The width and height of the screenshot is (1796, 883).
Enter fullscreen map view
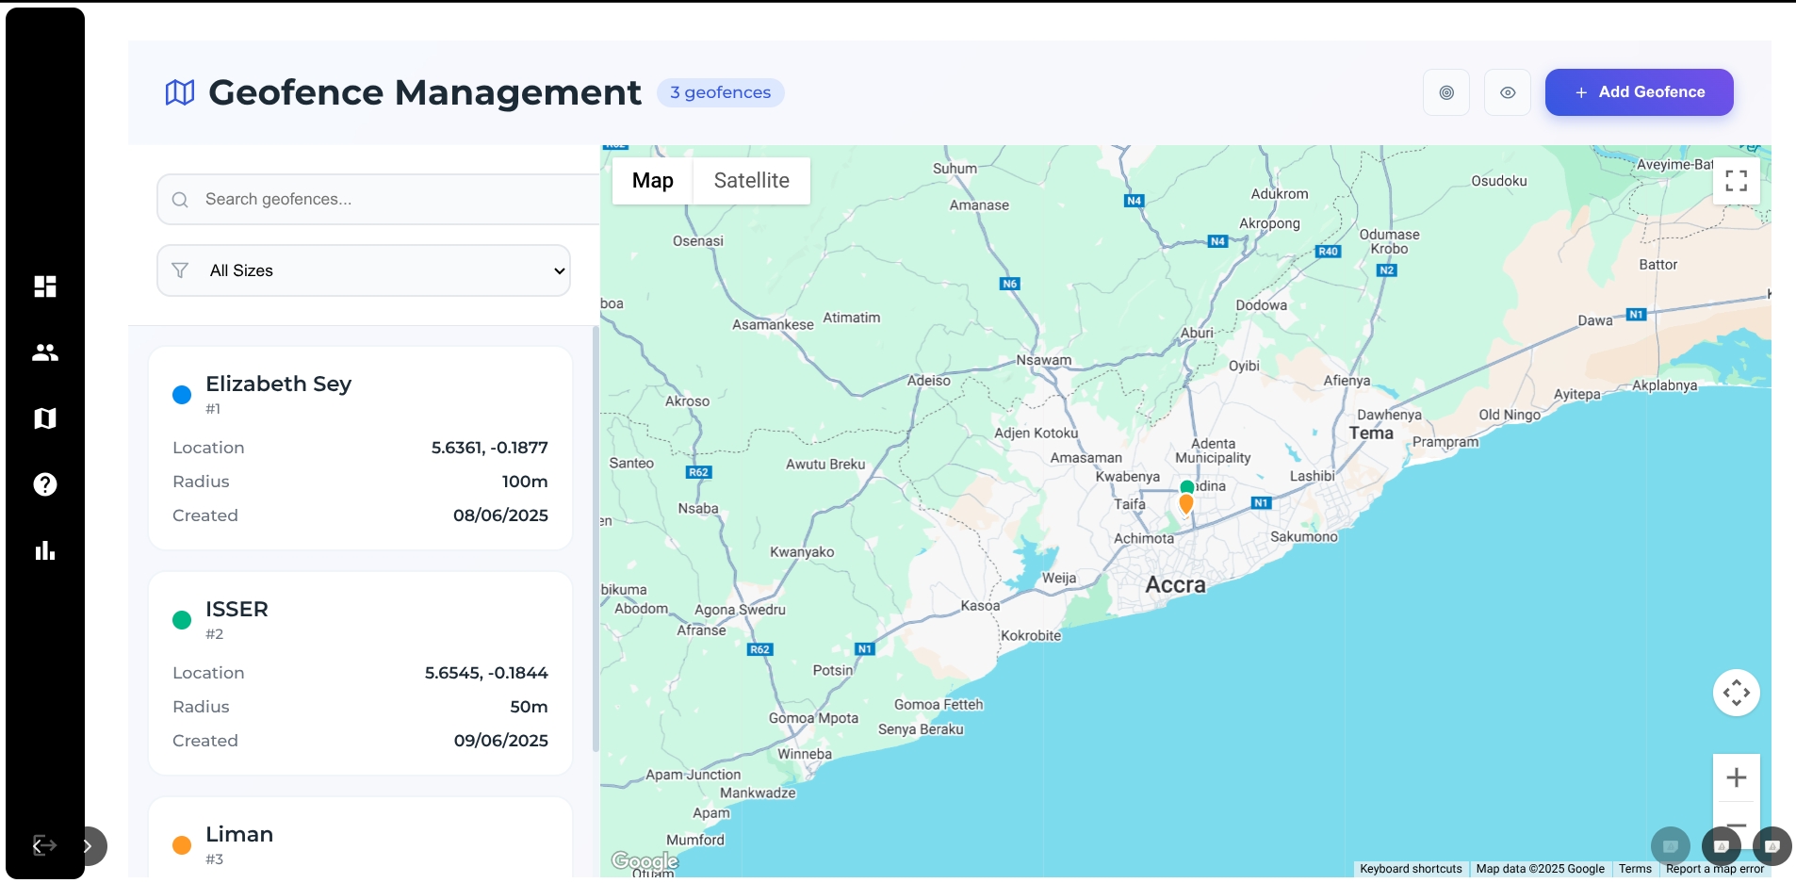point(1736,180)
